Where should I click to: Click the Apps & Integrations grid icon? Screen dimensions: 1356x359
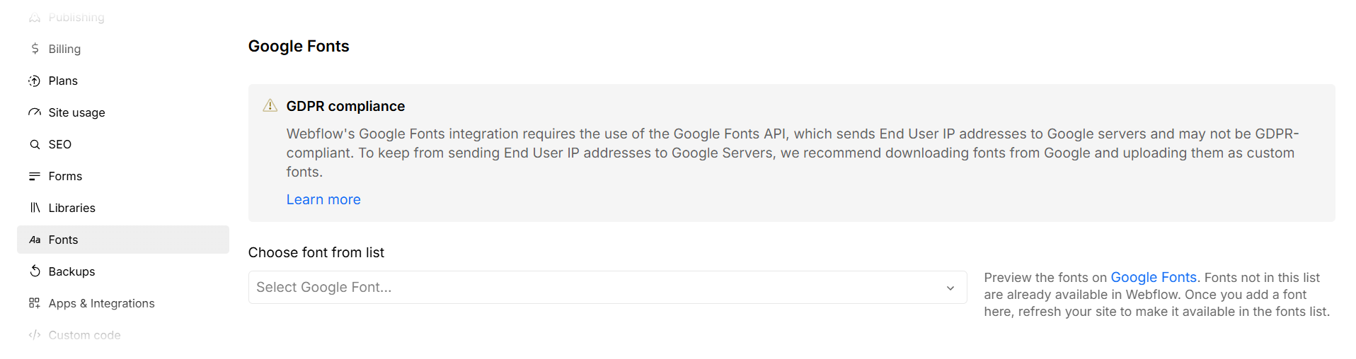(x=35, y=303)
